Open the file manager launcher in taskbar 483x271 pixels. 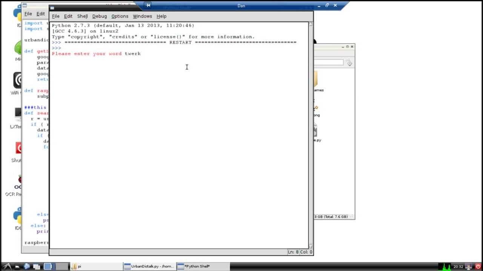point(17,266)
